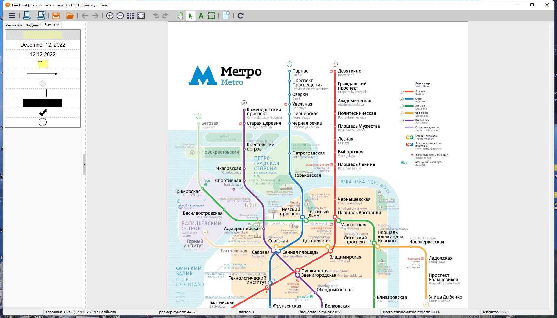Click the FinePrint app icon in title bar
The image size is (557, 318).
[8, 5]
